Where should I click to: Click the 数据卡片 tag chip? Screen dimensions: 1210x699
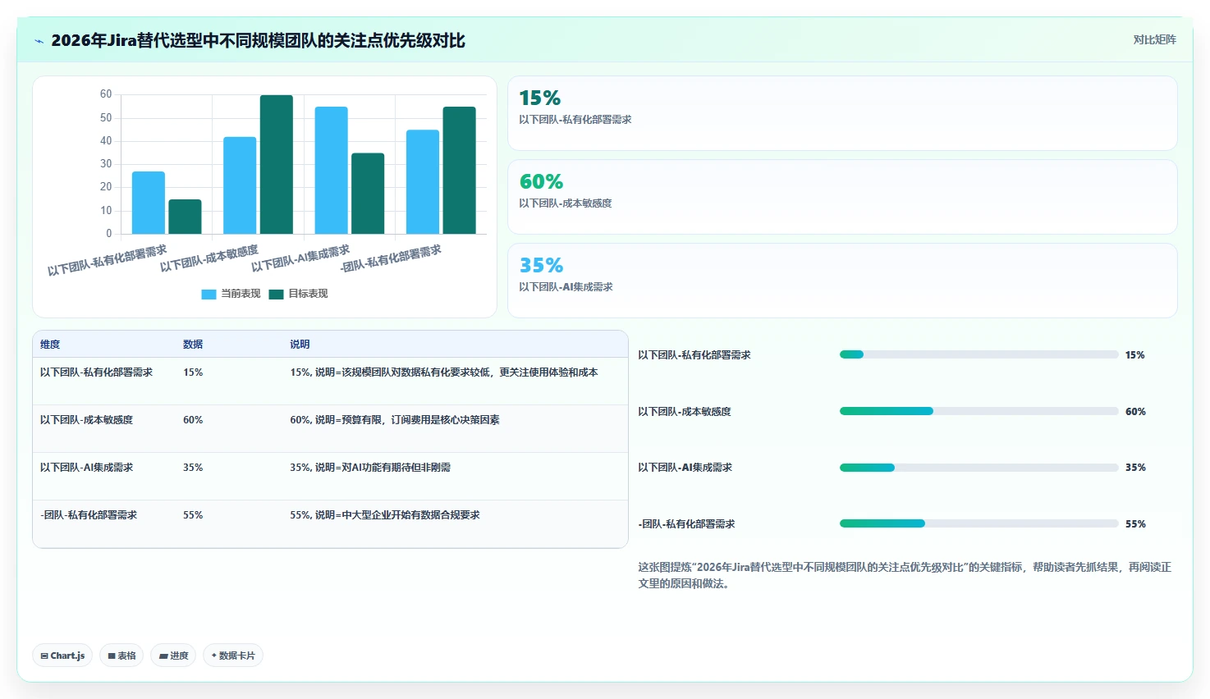coord(233,656)
